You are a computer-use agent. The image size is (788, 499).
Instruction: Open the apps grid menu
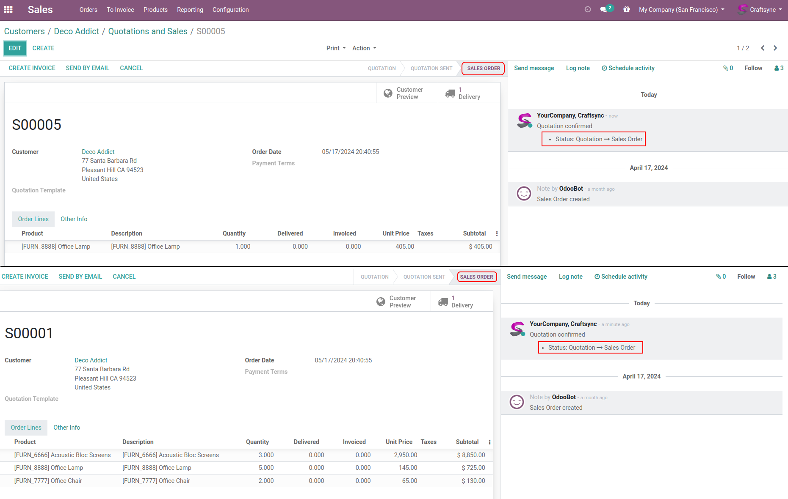coord(8,9)
